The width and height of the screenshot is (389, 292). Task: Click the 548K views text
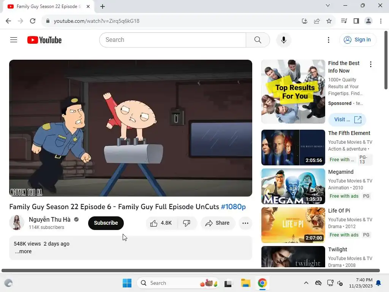[27, 244]
